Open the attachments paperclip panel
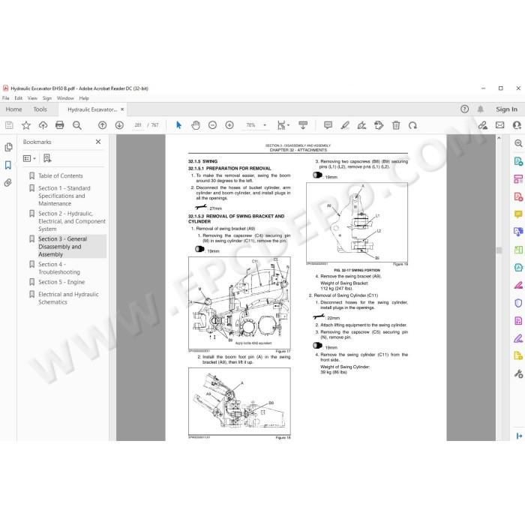Image resolution: width=525 pixels, height=525 pixels. pos(8,182)
